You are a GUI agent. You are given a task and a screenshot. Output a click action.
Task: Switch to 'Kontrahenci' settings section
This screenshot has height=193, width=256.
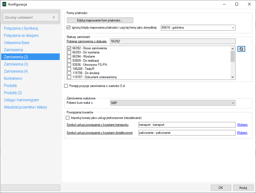pyautogui.click(x=13, y=78)
